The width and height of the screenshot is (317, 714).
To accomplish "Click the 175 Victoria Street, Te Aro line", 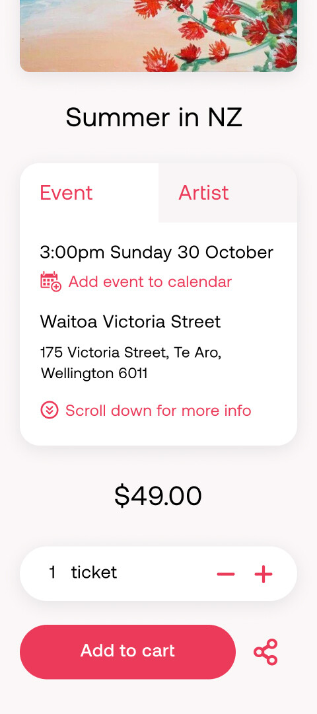I will 131,352.
